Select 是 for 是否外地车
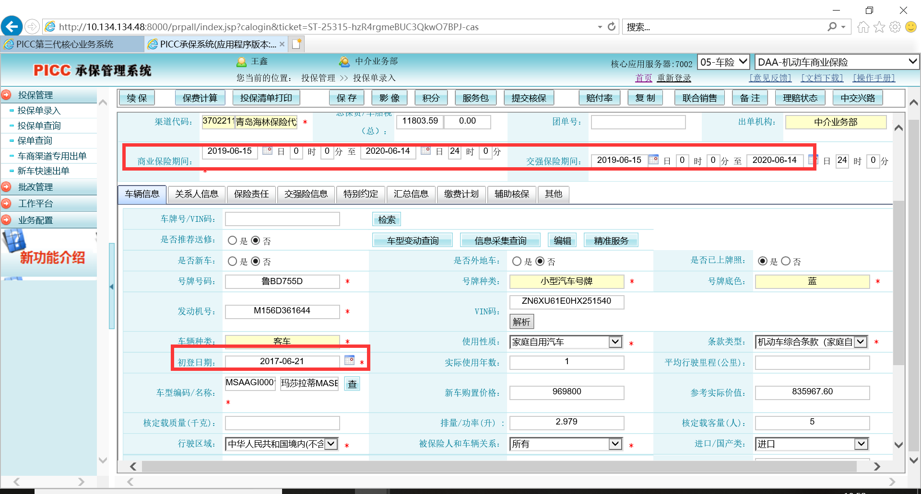This screenshot has width=921, height=494. point(517,261)
